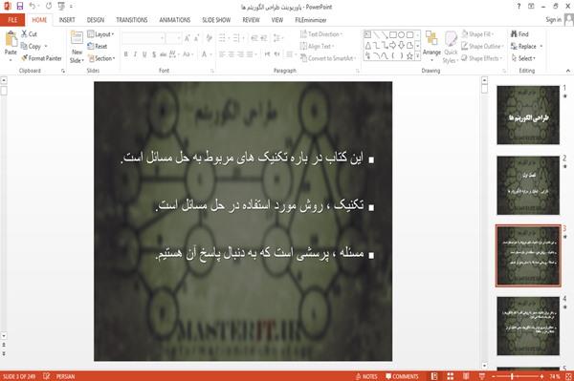
Task: Expand the Layout dropdown
Action: pyautogui.click(x=100, y=34)
